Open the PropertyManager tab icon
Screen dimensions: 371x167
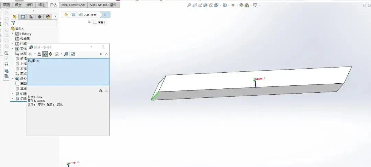[x=23, y=16]
